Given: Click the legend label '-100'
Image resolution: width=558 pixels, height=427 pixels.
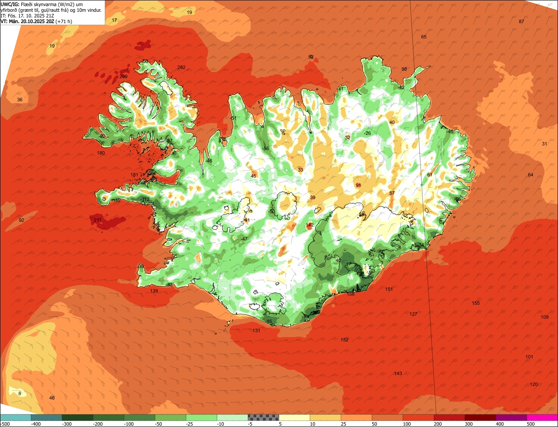Looking at the screenshot, I should pyautogui.click(x=129, y=424).
